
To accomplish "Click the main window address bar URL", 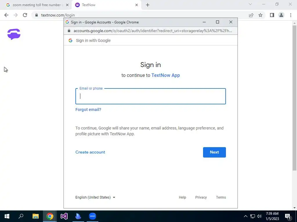I will coord(58,15).
